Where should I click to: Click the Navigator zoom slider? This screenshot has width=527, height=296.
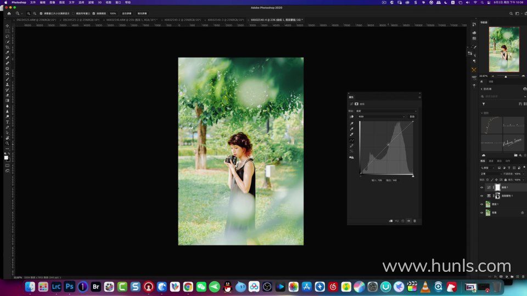506,76
